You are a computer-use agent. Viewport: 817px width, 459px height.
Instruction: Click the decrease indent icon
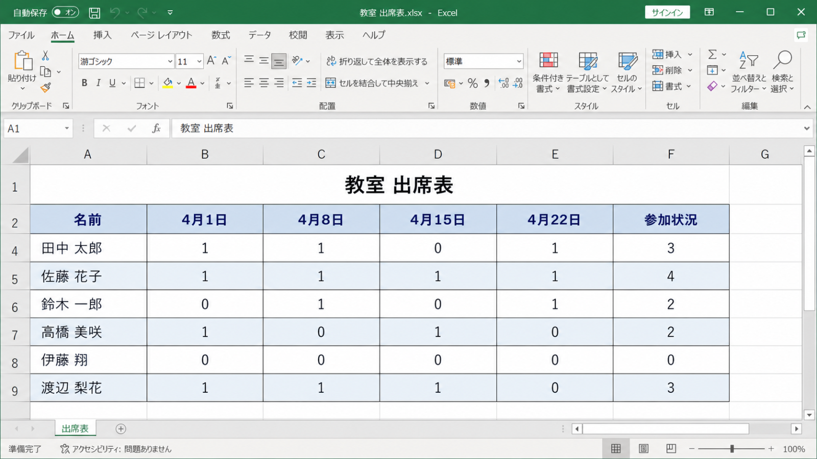point(297,83)
